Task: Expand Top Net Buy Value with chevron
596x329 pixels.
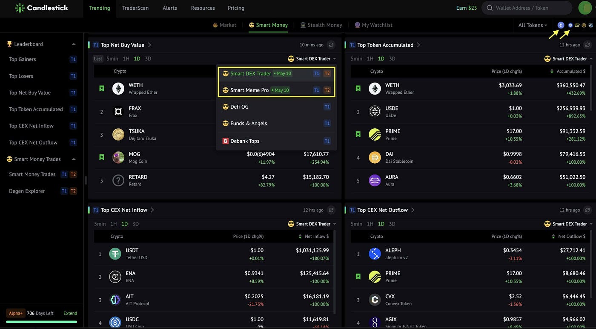Action: 149,45
